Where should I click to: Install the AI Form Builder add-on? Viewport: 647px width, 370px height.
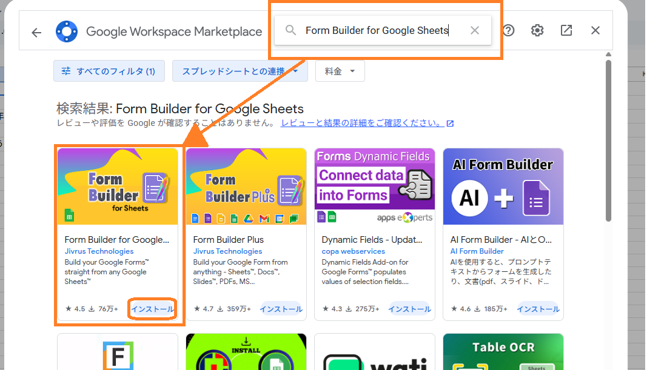(538, 309)
